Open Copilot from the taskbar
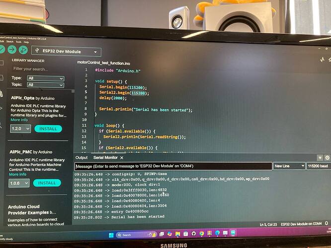 (169, 234)
